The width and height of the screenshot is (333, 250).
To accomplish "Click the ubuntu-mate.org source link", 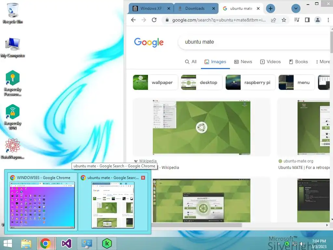I will [296, 161].
